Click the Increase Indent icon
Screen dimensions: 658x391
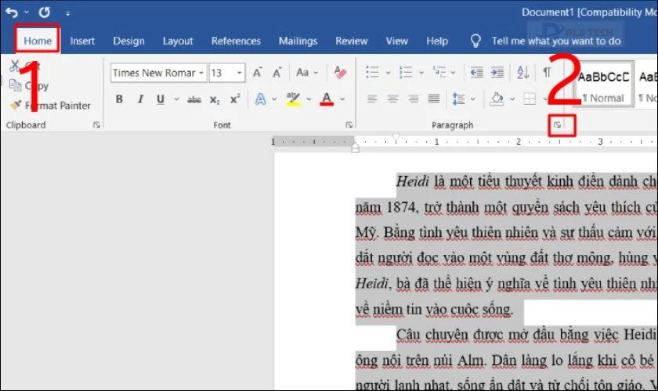point(497,72)
